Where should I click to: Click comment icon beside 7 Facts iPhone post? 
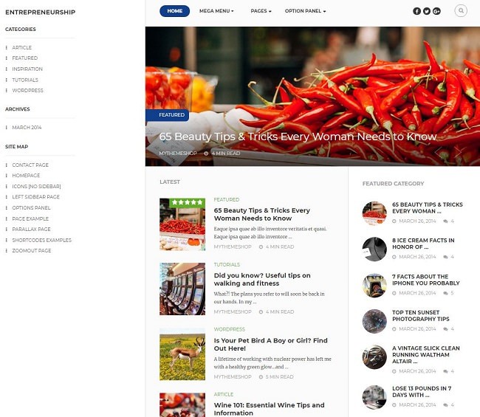[x=445, y=293]
